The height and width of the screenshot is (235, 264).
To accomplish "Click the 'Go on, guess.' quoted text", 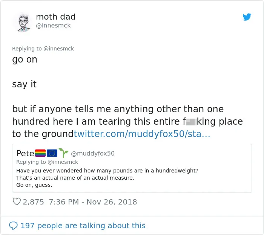I will pos(34,185).
